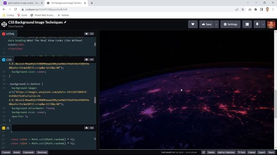Open pen Settings
The image size is (277, 155).
230,24
